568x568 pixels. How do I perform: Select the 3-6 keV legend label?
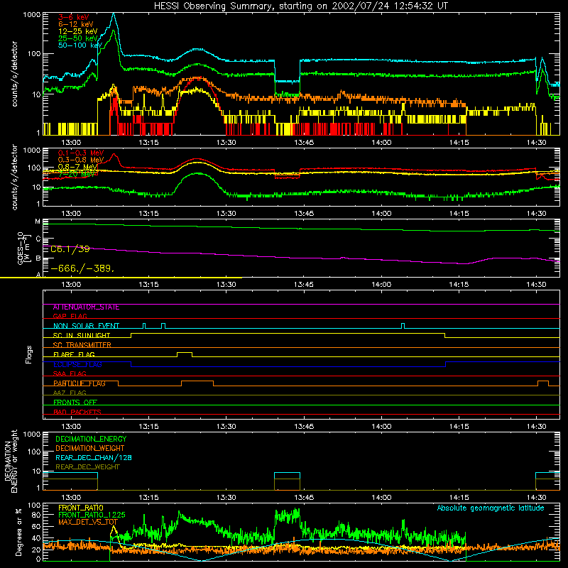point(74,17)
